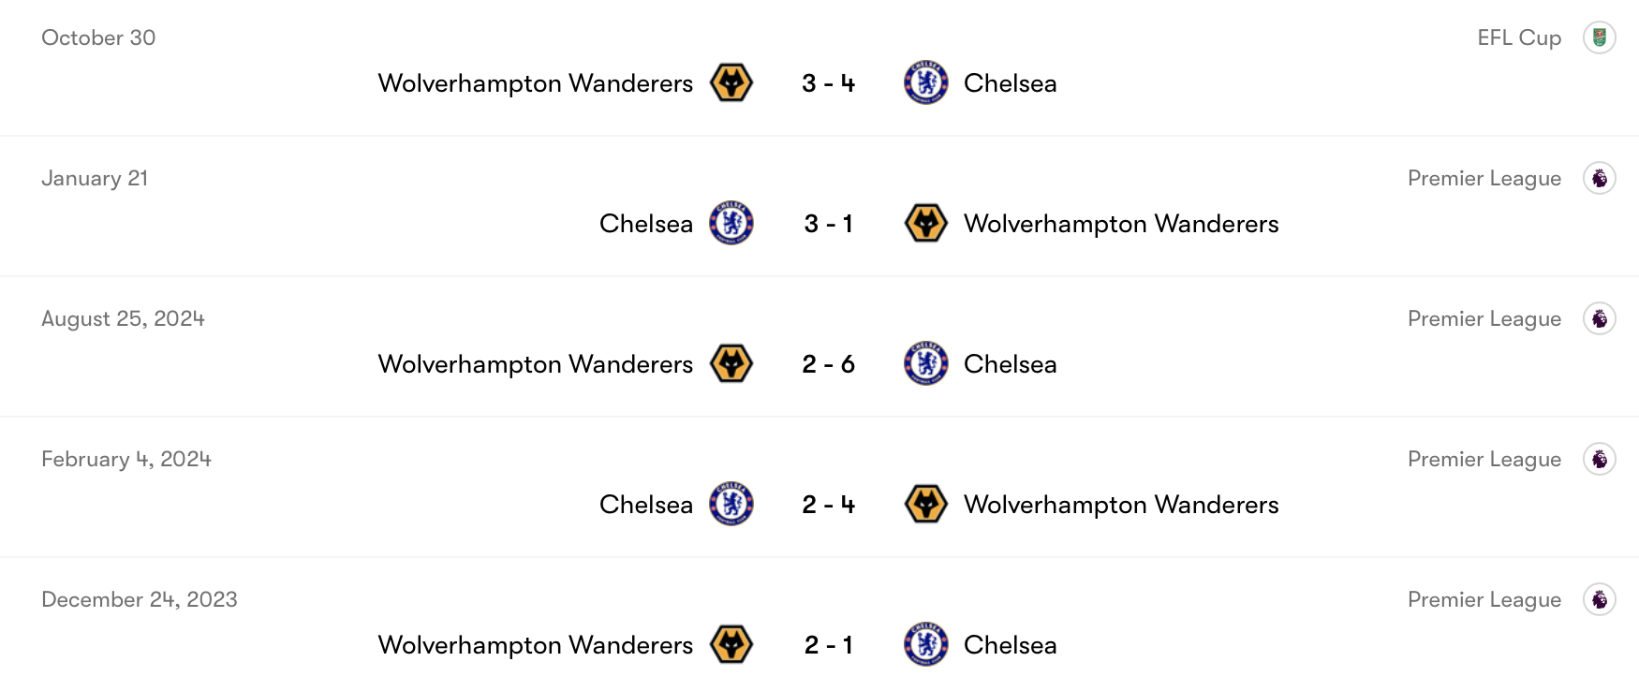Image resolution: width=1639 pixels, height=691 pixels.
Task: Click the Chelsea badge in the October 30 match
Action: 925,82
